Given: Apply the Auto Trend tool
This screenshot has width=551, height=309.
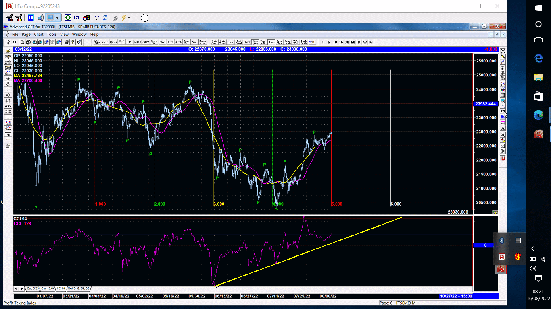Looking at the screenshot, I should pos(222,42).
